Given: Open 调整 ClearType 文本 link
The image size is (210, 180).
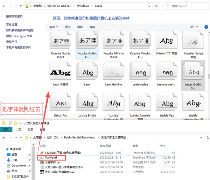Looking at the screenshot, I should click(x=19, y=36).
